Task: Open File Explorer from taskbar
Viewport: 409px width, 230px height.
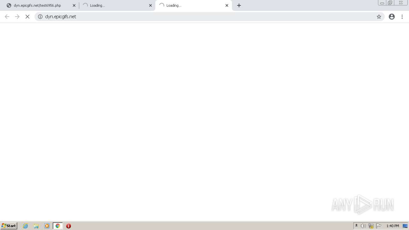Action: pos(36,226)
